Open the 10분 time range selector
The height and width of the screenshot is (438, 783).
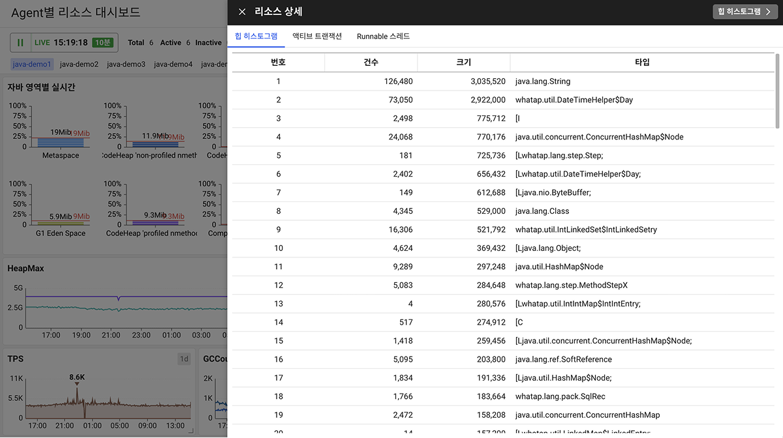point(102,42)
